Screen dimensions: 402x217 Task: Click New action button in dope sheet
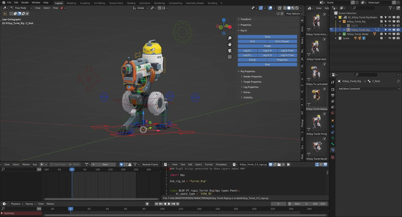pyautogui.click(x=103, y=165)
